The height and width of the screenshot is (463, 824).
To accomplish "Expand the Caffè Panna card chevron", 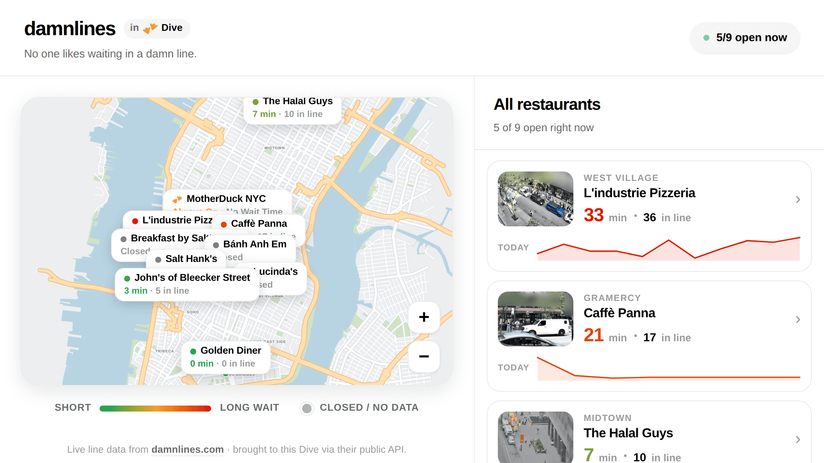I will (x=798, y=319).
